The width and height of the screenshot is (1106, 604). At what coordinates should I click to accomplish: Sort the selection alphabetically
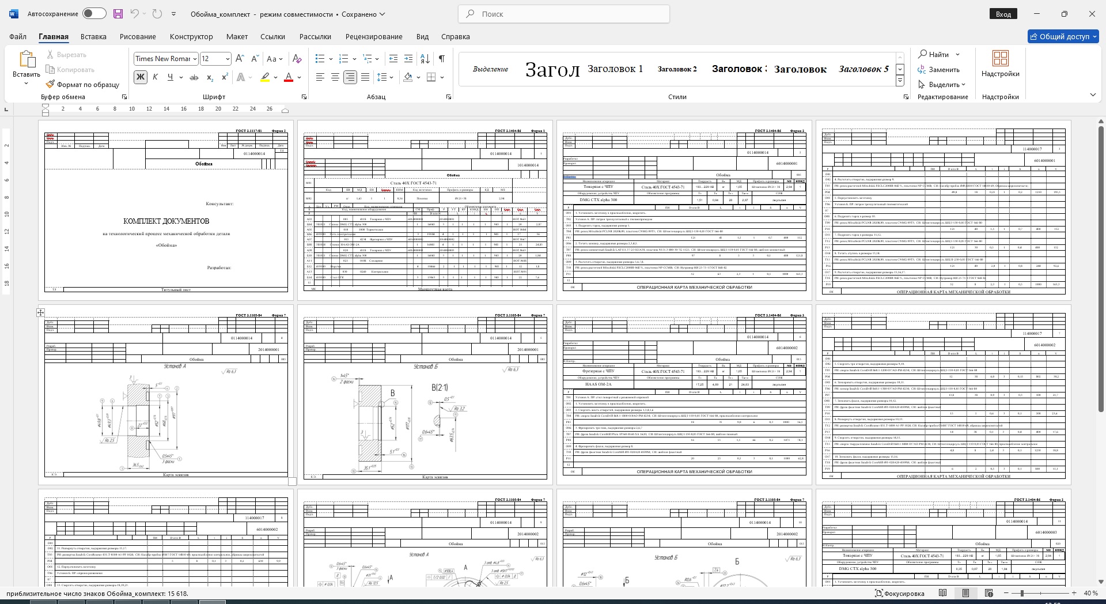(x=425, y=59)
